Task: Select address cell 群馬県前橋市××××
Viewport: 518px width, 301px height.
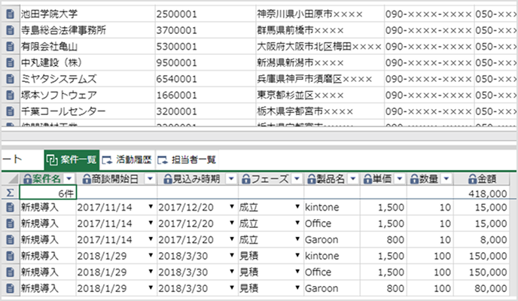Action: pos(319,30)
